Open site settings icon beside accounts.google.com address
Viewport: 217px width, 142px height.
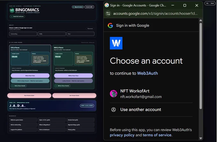[108, 14]
